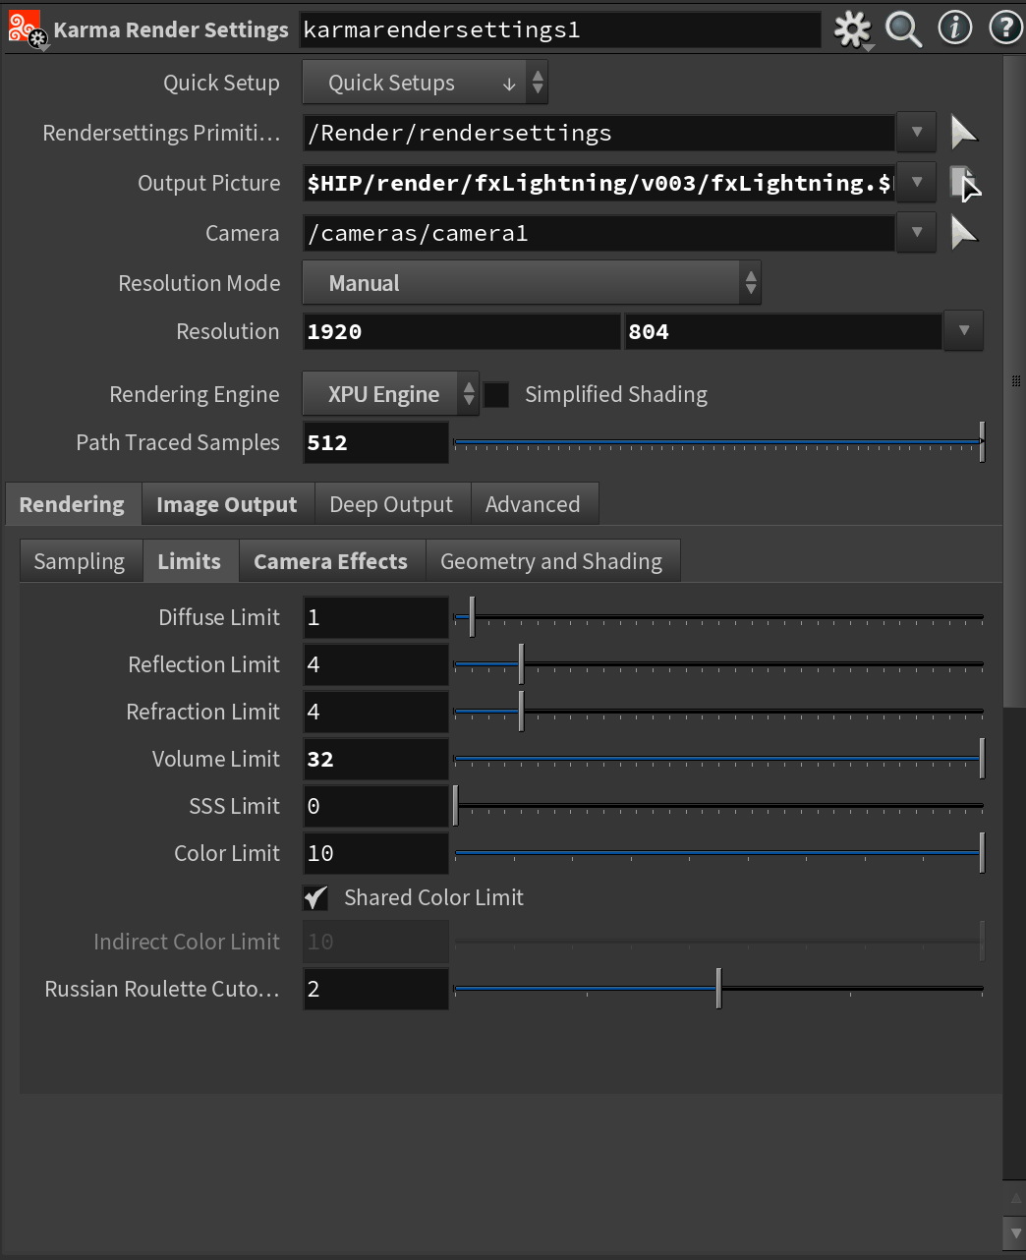Click the Volume Limit value field 32
1026x1260 pixels.
[x=375, y=759]
